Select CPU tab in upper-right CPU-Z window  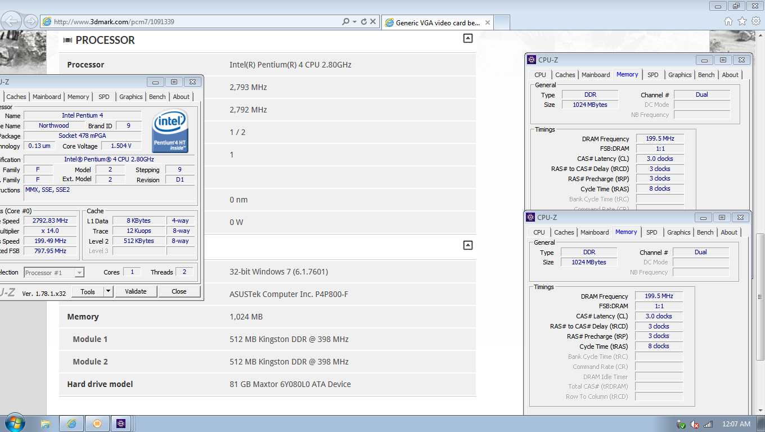pos(540,75)
